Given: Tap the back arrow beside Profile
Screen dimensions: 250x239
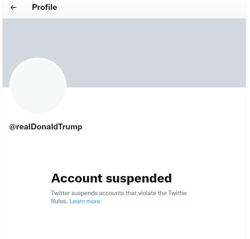Looking at the screenshot, I should pos(13,7).
